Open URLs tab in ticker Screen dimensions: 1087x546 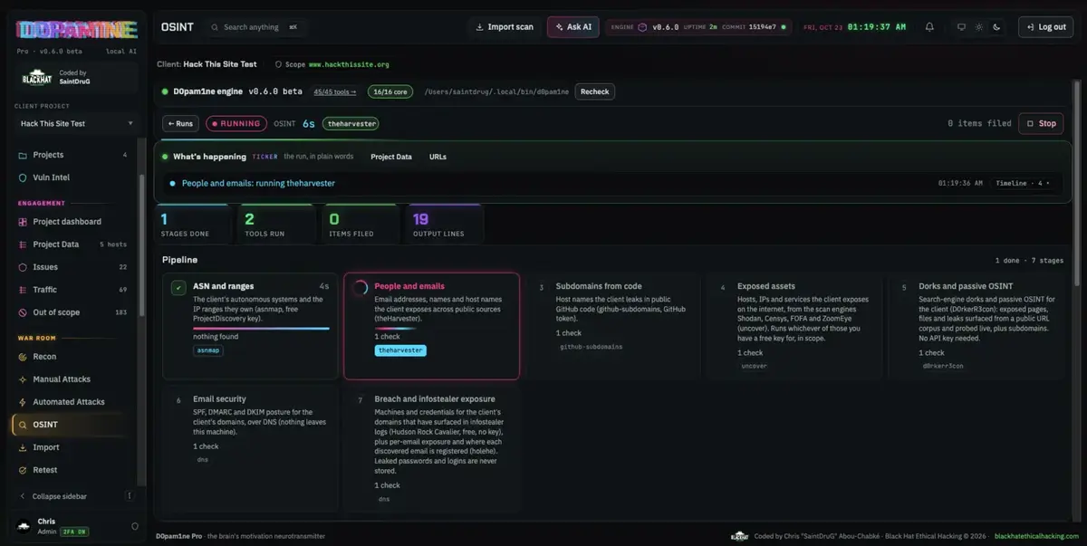click(x=438, y=157)
